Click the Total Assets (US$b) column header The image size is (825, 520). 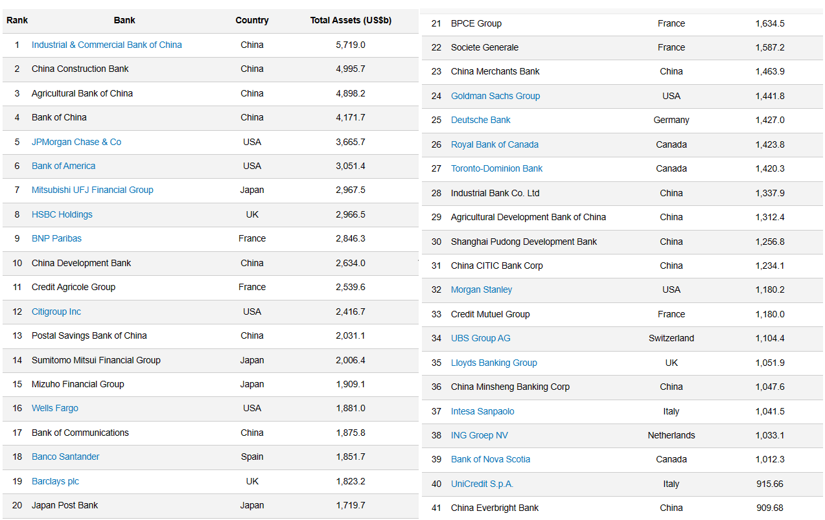coord(351,20)
